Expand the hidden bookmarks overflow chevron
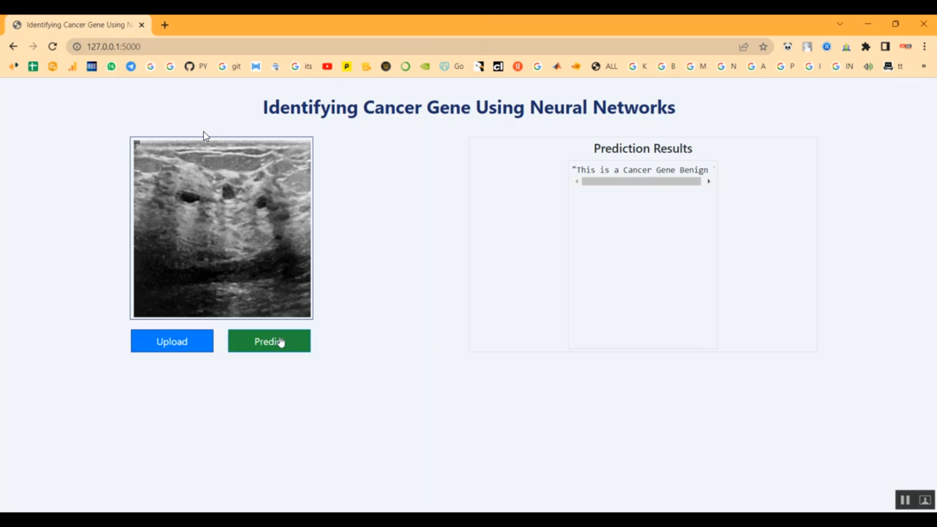Screen dimensions: 937x527 (x=923, y=66)
